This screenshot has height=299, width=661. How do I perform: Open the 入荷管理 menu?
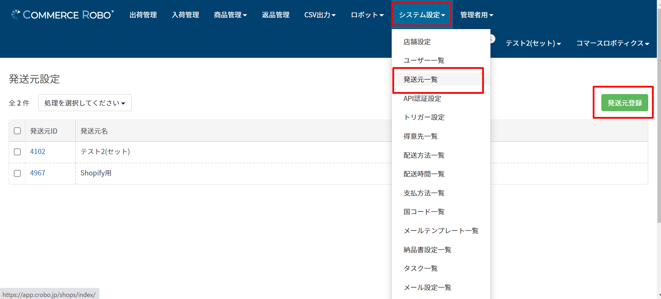coord(185,15)
